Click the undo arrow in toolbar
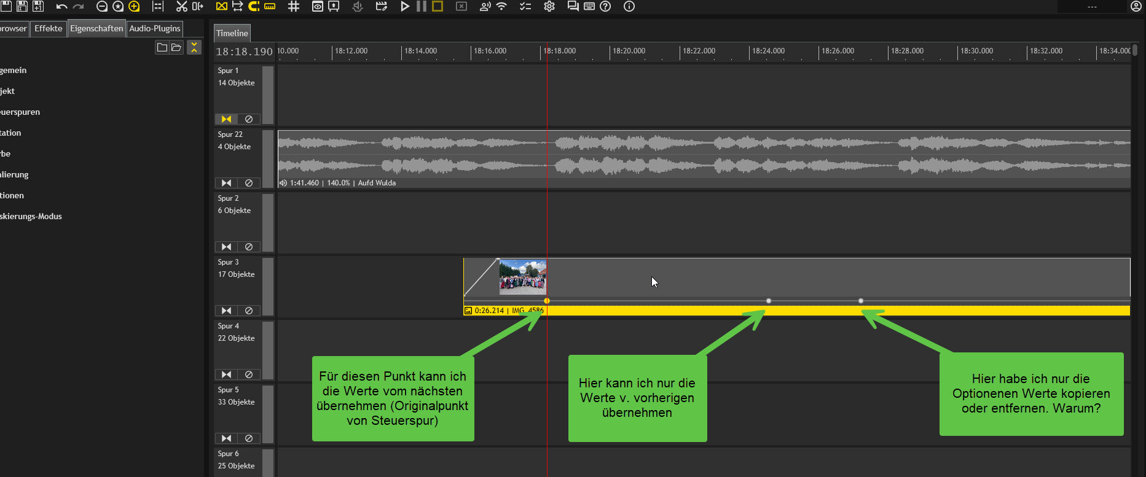 61,7
